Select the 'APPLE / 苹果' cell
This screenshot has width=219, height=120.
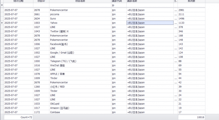pyautogui.click(x=80, y=74)
